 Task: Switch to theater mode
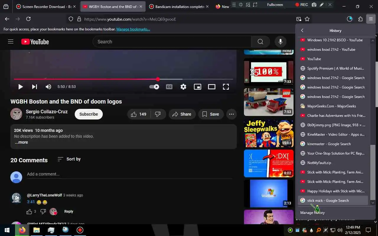(x=212, y=87)
